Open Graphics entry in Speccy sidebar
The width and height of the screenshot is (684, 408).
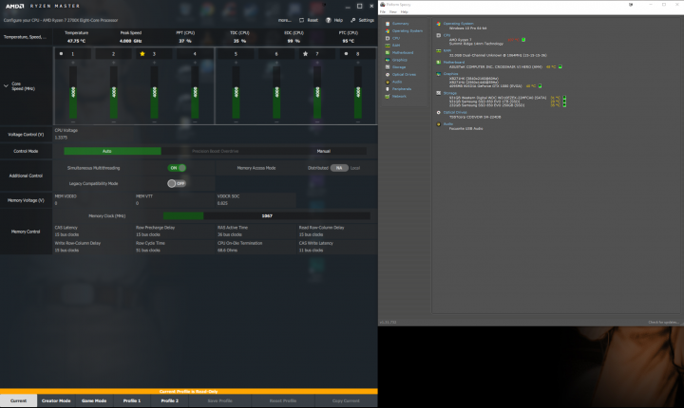point(399,60)
